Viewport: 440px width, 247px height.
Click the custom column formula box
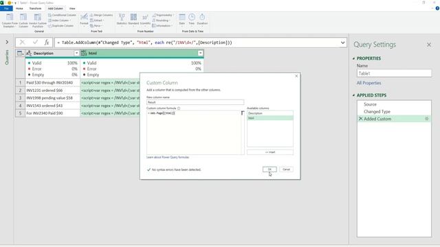click(x=194, y=132)
